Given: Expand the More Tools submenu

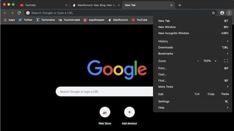Looking at the screenshot, I should pyautogui.click(x=193, y=87).
